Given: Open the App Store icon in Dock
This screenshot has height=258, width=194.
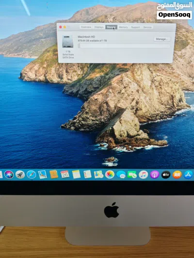Looking at the screenshot, I should (x=188, y=175).
